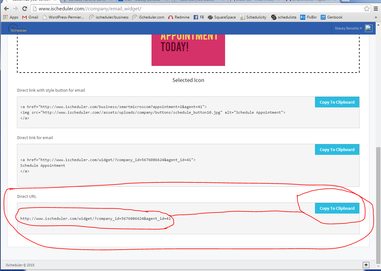Open the SquareSpace bookmark
Image resolution: width=381 pixels, height=271 pixels.
pos(222,17)
